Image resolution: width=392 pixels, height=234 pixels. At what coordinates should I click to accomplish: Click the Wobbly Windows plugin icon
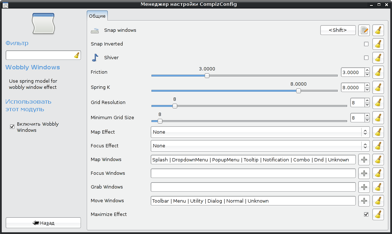[43, 23]
